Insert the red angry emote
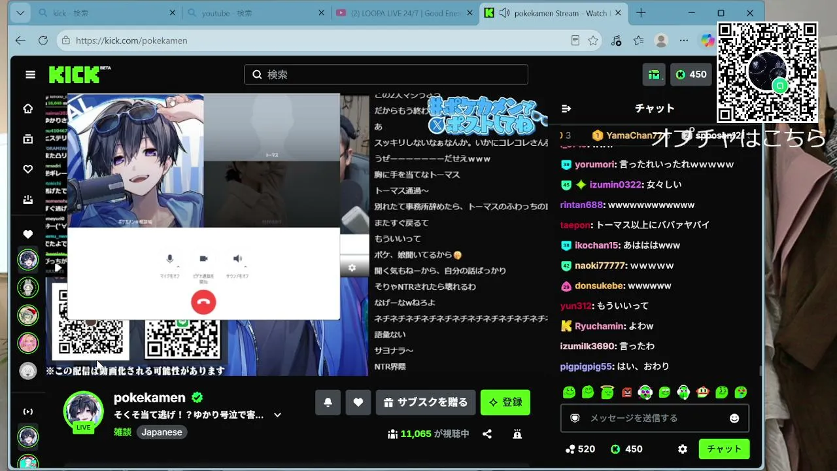Viewport: 837px width, 471px height. point(627,392)
